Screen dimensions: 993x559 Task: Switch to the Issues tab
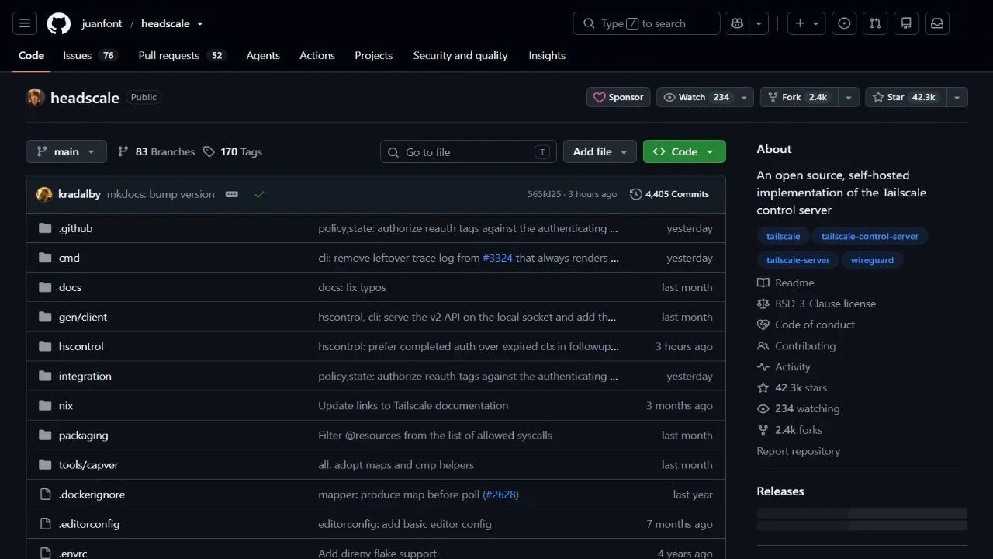coord(90,55)
